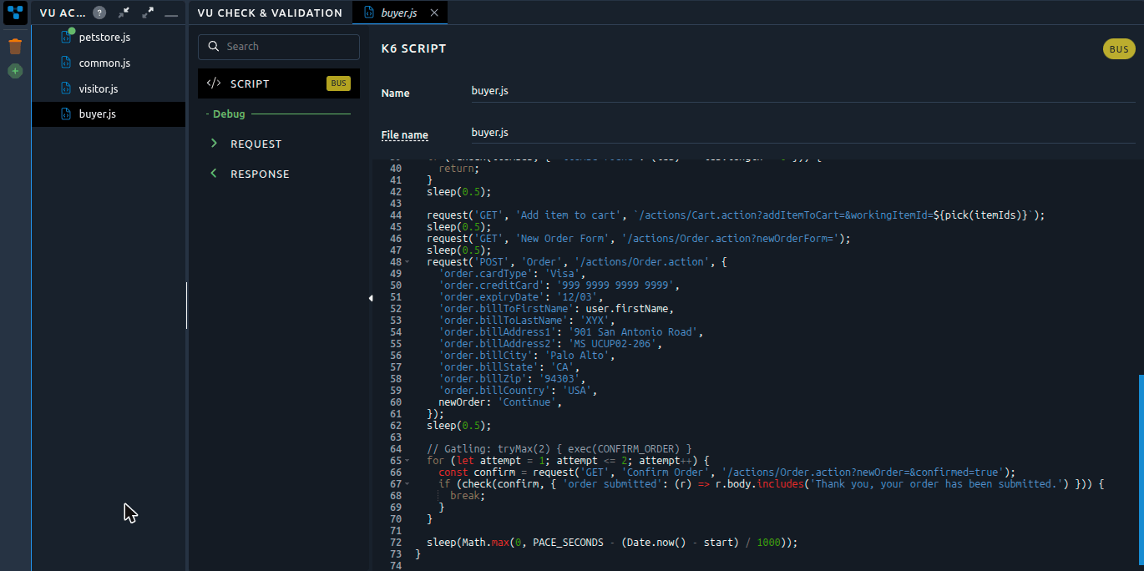The height and width of the screenshot is (571, 1144).
Task: Click 'New Order Form' string in code
Action: [x=566, y=239]
